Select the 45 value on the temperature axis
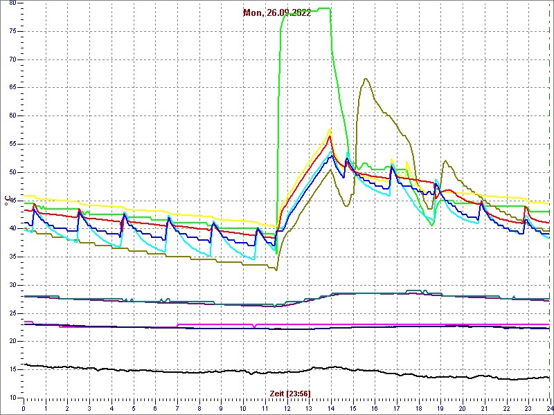Image resolution: width=554 pixels, height=415 pixels. (x=12, y=201)
